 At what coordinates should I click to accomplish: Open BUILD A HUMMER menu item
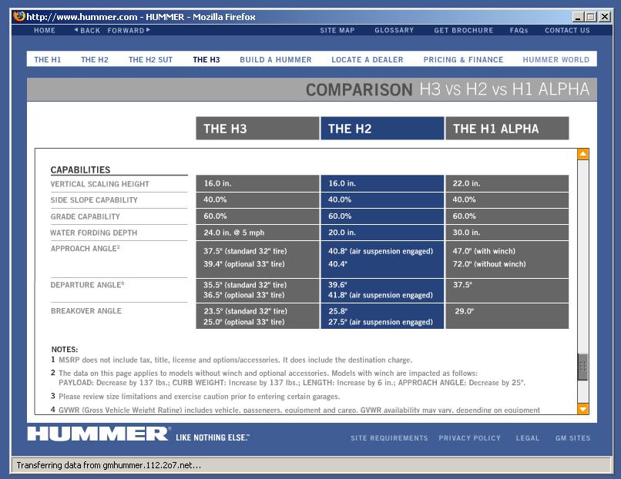coord(276,60)
